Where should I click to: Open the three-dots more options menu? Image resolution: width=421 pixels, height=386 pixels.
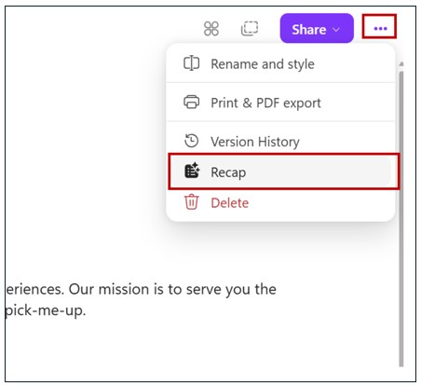[380, 29]
